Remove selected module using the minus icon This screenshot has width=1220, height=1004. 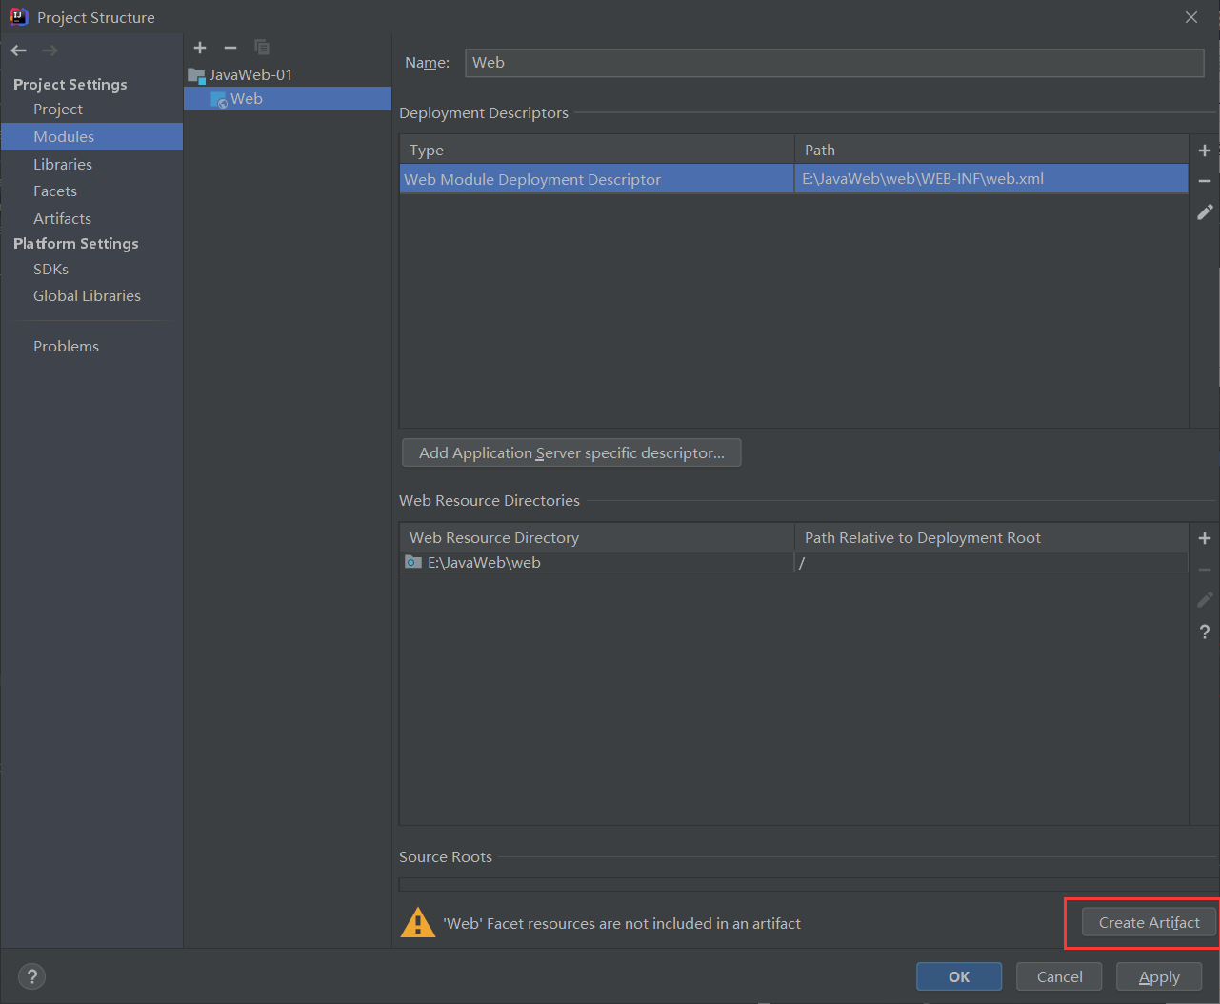click(230, 48)
